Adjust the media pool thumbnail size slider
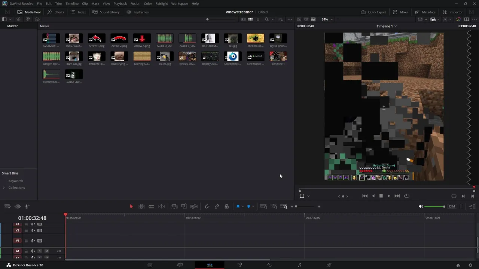Image resolution: width=479 pixels, height=269 pixels. [207, 19]
